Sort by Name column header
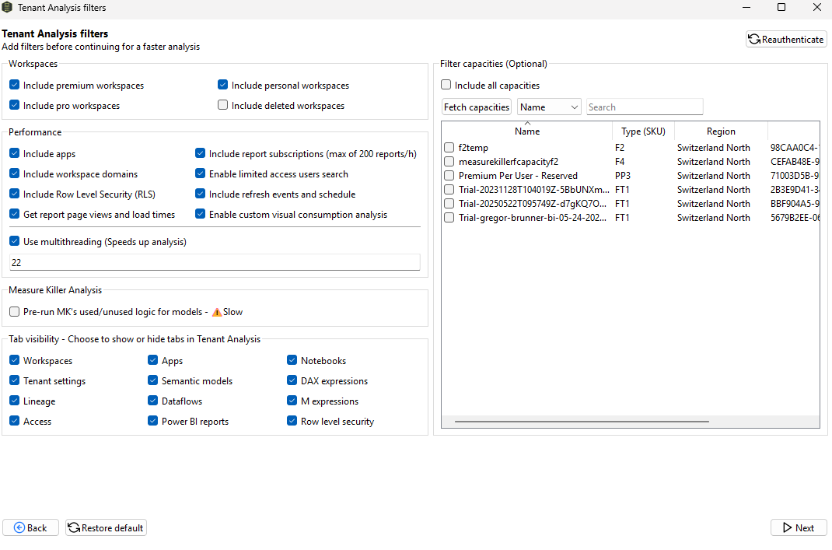832x550 pixels. [x=527, y=131]
